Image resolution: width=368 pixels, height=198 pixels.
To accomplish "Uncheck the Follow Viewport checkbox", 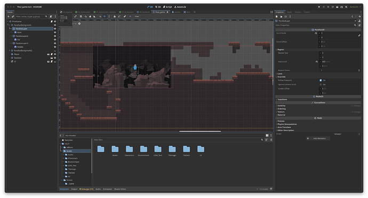I will tap(321, 80).
